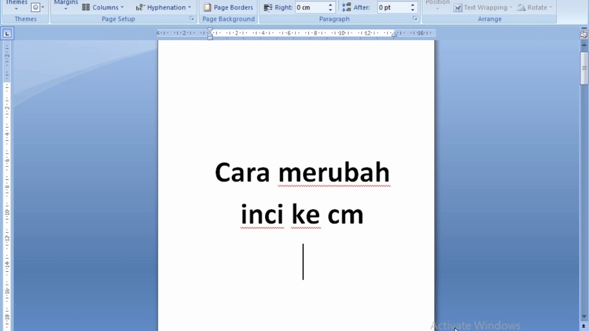Click the word "Cara" in the document
589x331 pixels.
(242, 172)
